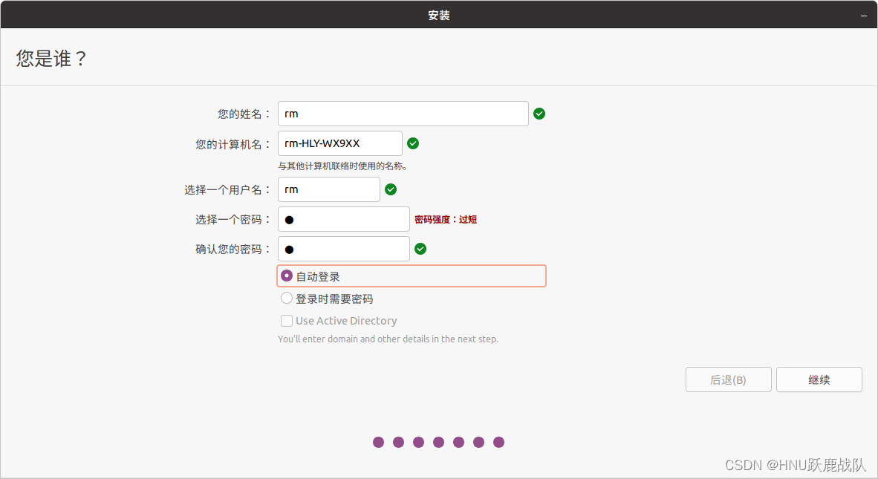Enable the Use Active Directory checkbox
Viewport: 878px width, 479px height.
tap(287, 321)
